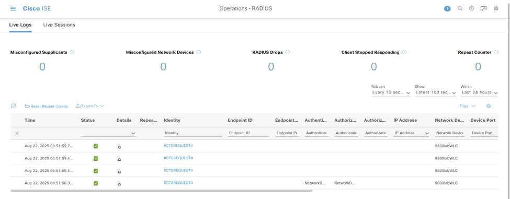Open the interactive help monitor icon
510x199 pixels.
484,8
